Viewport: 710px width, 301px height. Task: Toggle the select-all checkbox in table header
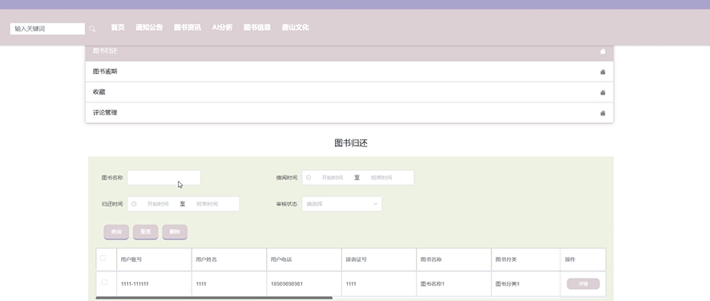[103, 258]
